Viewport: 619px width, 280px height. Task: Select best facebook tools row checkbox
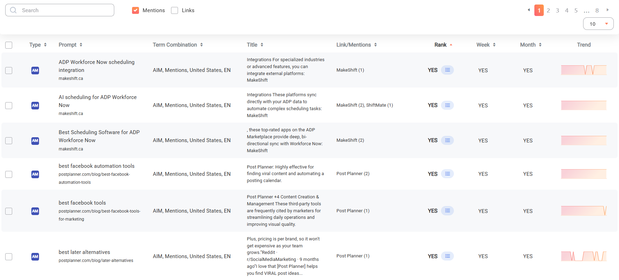(9, 211)
